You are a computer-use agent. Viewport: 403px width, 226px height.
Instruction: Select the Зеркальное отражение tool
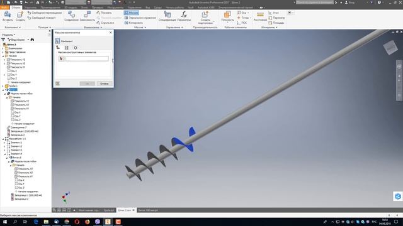click(140, 18)
